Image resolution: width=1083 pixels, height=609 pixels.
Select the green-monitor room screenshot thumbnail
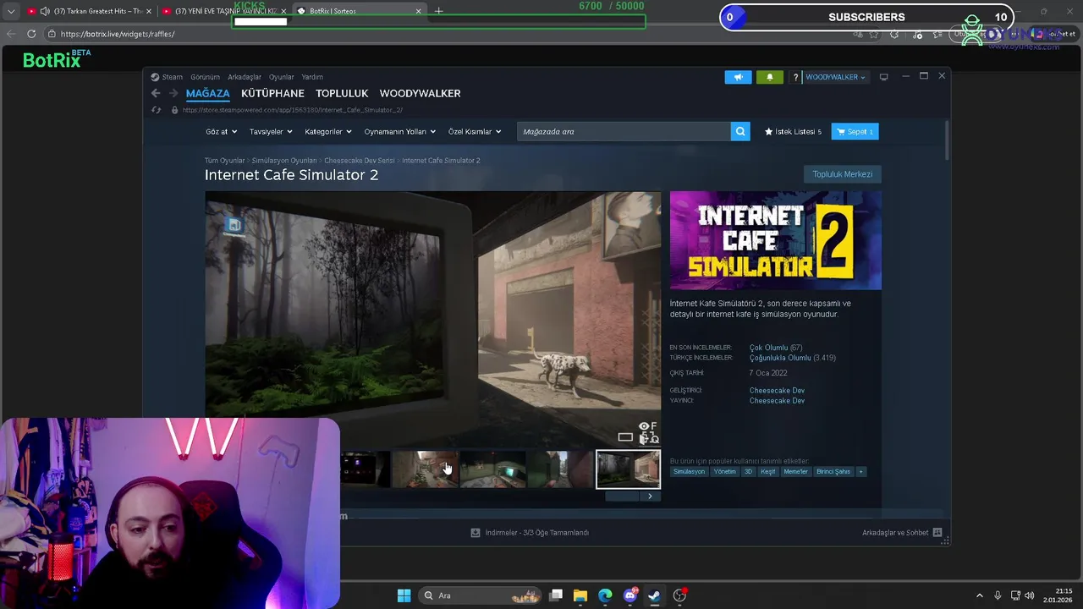492,469
